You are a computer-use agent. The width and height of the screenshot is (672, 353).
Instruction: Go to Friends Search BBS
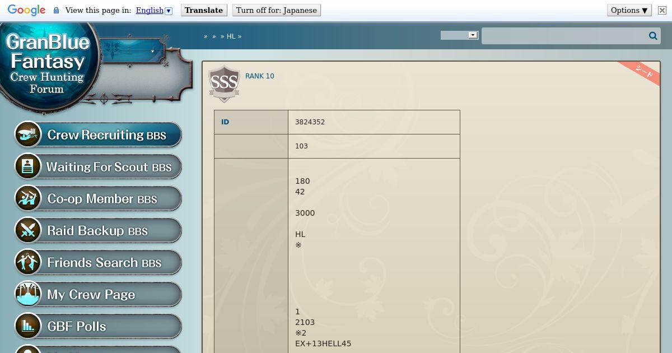coord(98,263)
